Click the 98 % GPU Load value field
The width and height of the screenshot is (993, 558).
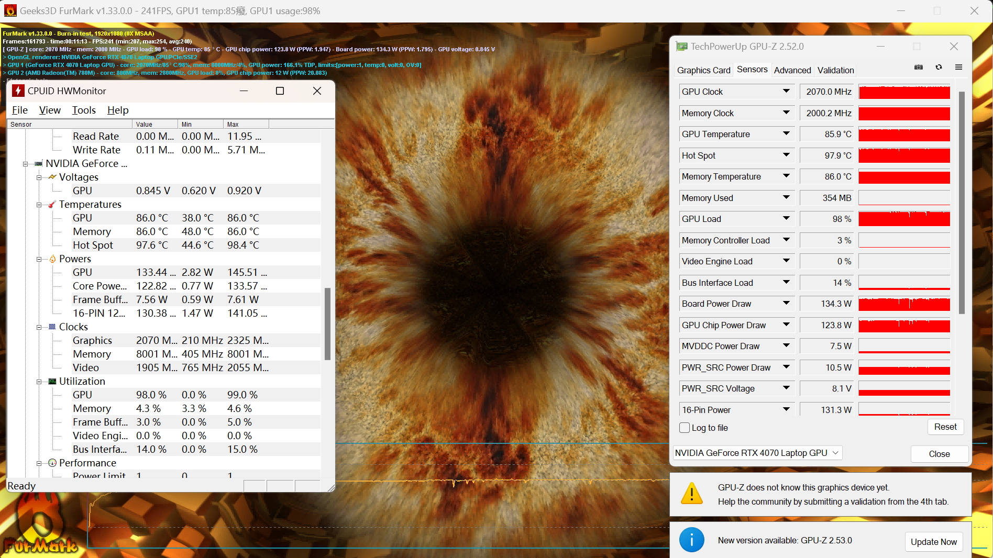click(827, 219)
